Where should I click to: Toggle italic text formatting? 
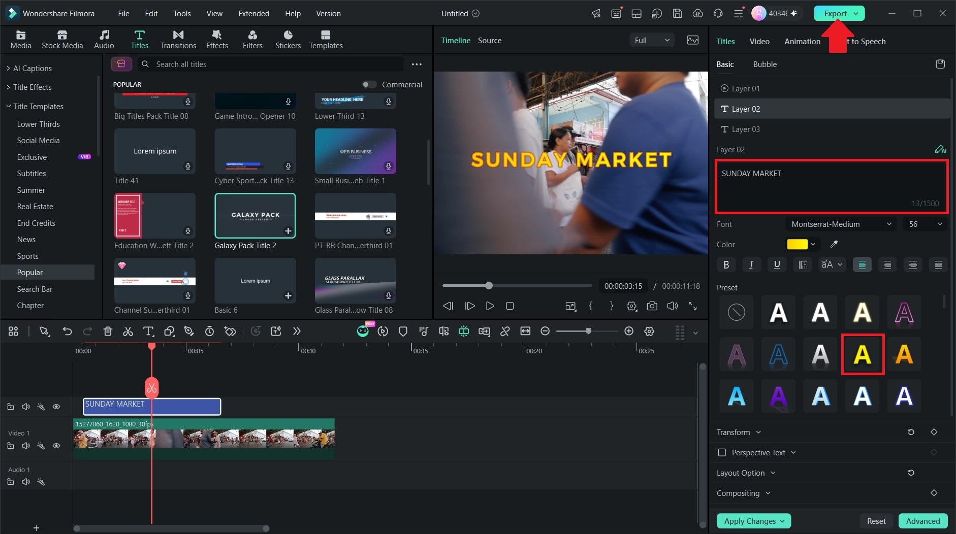751,264
